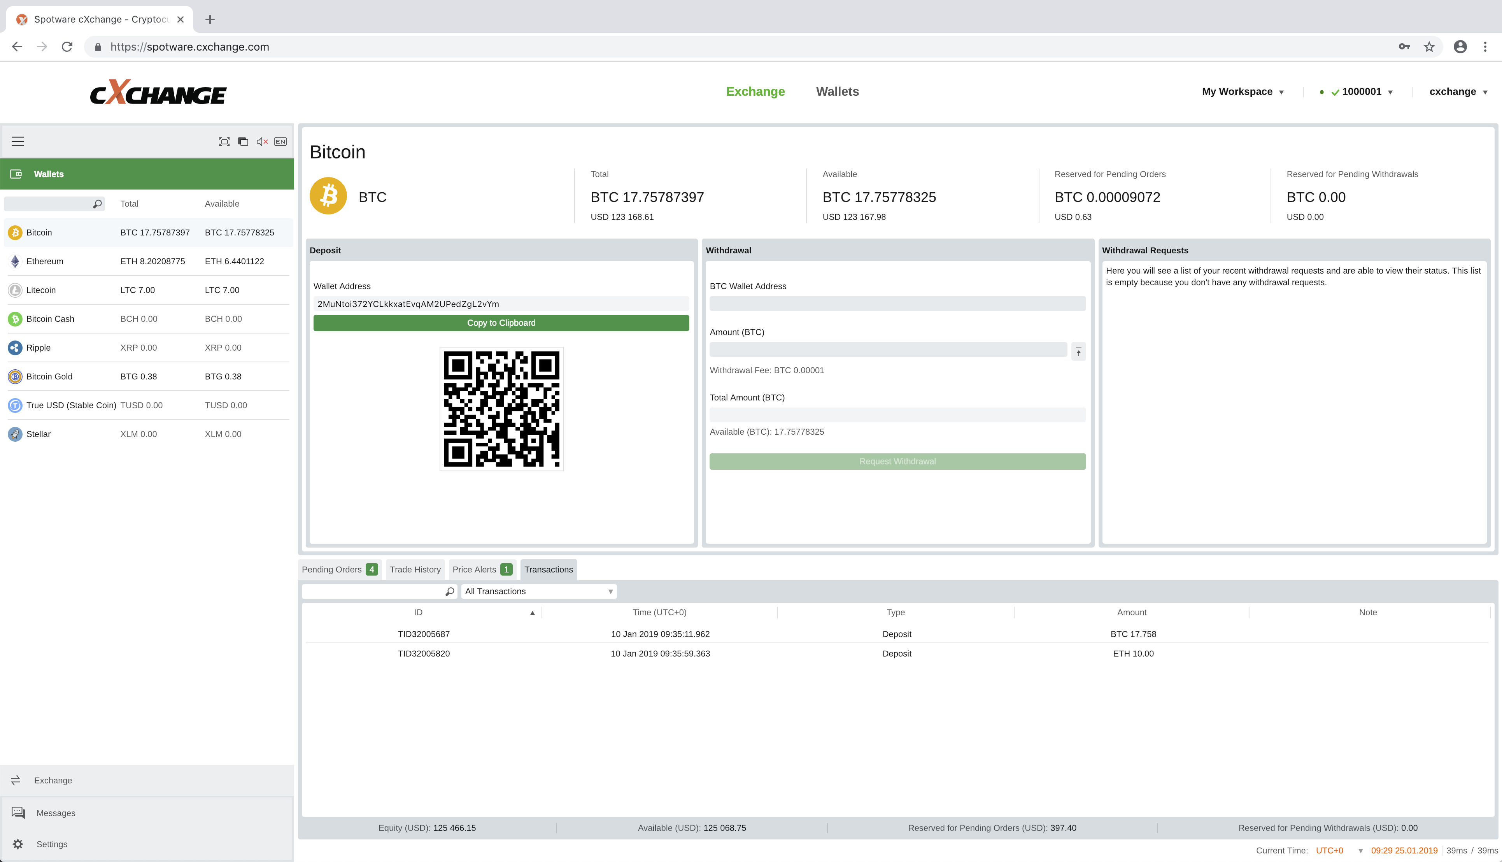Click the Copy to Clipboard button
Viewport: 1502px width, 862px height.
tap(501, 323)
